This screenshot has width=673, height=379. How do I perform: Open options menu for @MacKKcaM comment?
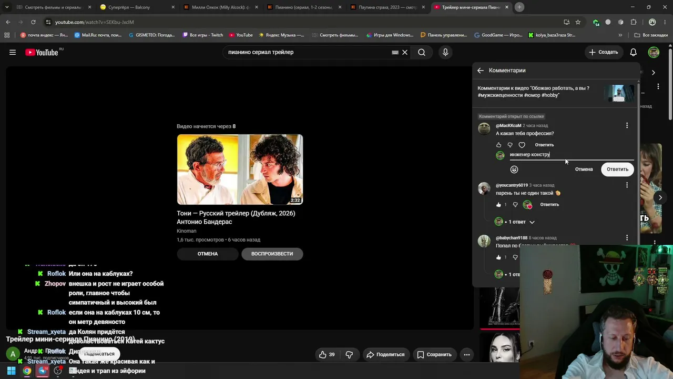tap(627, 125)
